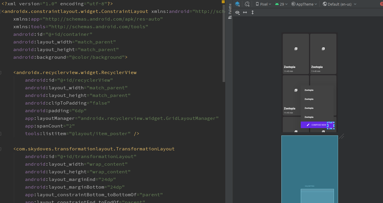The height and width of the screenshot is (203, 383).
Task: Open the Pixel device selector dropdown
Action: click(x=263, y=4)
